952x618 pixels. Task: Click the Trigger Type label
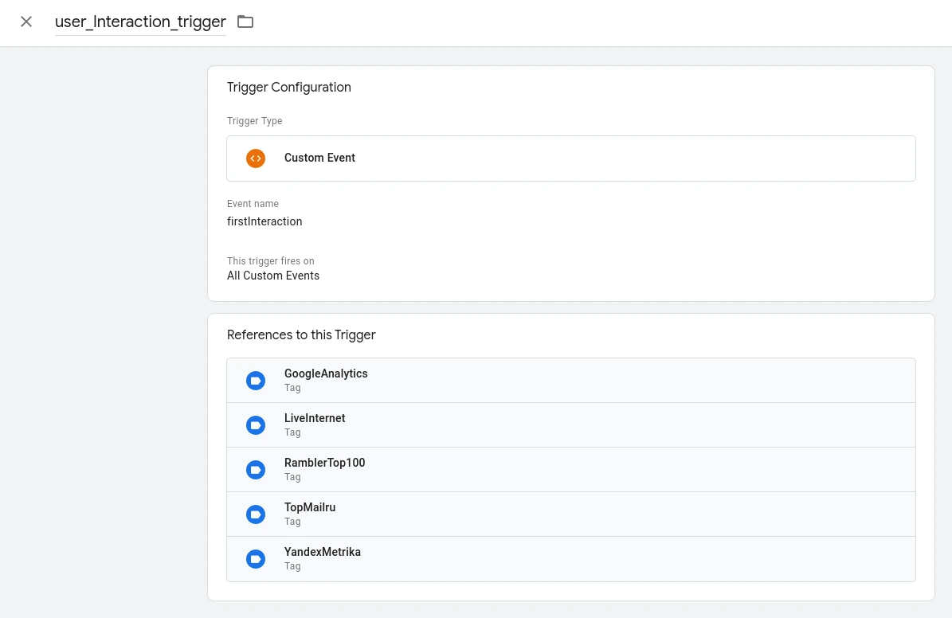click(254, 121)
